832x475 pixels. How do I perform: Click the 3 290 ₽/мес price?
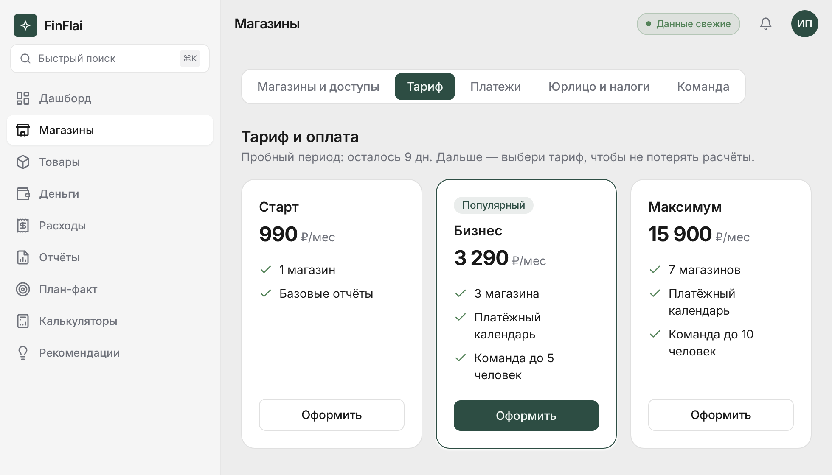pos(500,258)
